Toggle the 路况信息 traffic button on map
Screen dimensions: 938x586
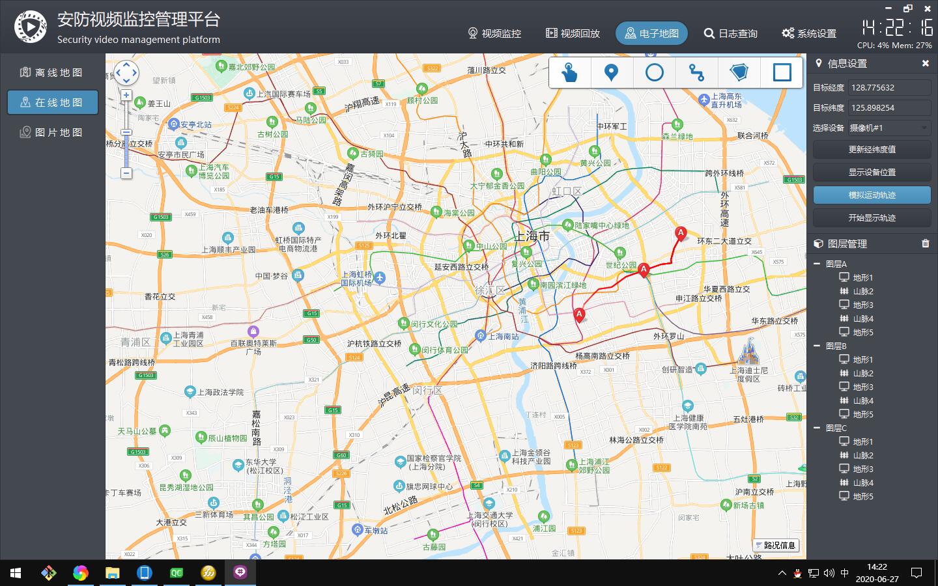[x=776, y=546]
